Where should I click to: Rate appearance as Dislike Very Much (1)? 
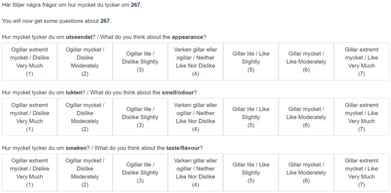click(x=29, y=61)
